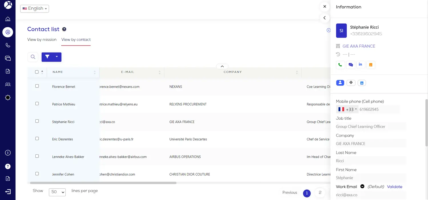Tick checkbox for Florence Bernet
The width and height of the screenshot is (428, 200).
[37, 86]
